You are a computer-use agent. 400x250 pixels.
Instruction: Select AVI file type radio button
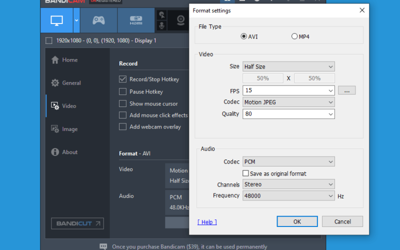tap(243, 36)
